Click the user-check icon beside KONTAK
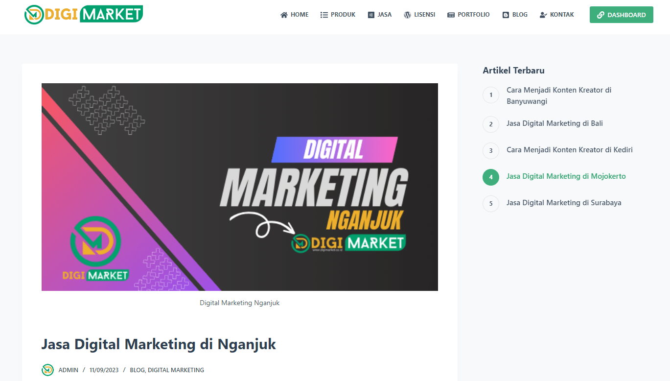Image resolution: width=670 pixels, height=381 pixels. tap(543, 15)
